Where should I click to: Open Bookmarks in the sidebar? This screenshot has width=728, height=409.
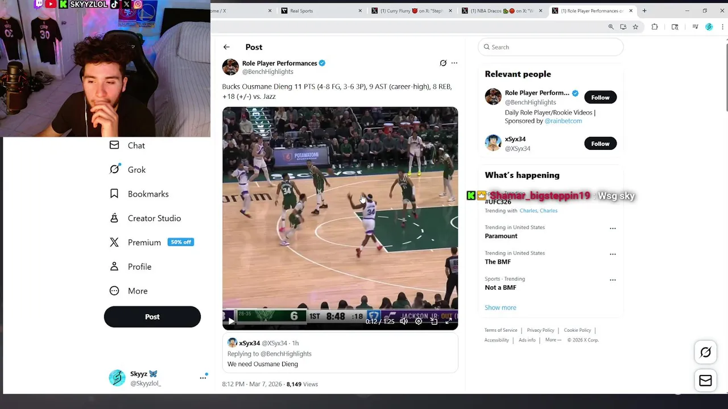139,194
